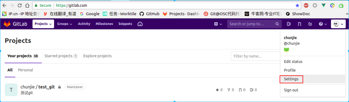
Task: Show more bookmarks with chevron
Action: point(347,14)
